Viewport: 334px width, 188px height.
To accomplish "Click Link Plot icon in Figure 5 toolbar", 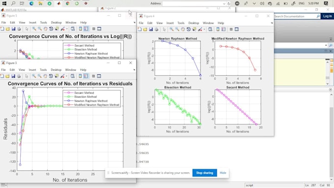I will (x=73, y=29).
